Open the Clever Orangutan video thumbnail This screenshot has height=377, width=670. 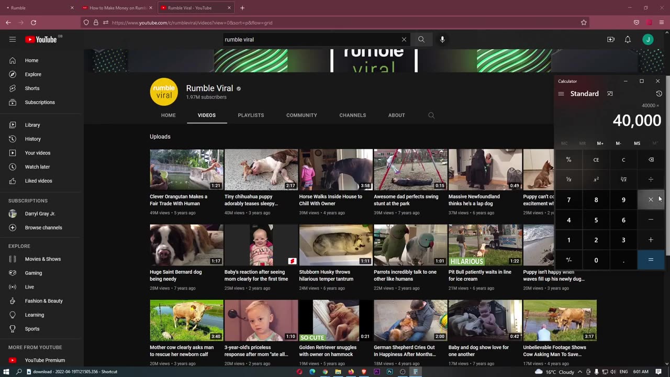(x=186, y=170)
